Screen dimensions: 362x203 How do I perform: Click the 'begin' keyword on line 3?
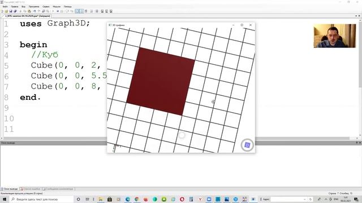point(33,45)
